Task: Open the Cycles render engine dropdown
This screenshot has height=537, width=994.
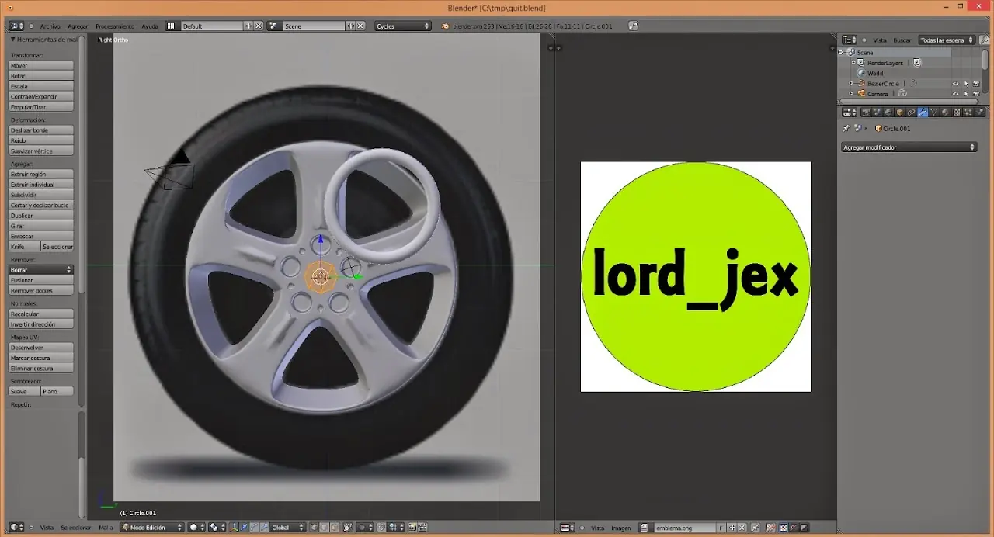Action: point(402,26)
